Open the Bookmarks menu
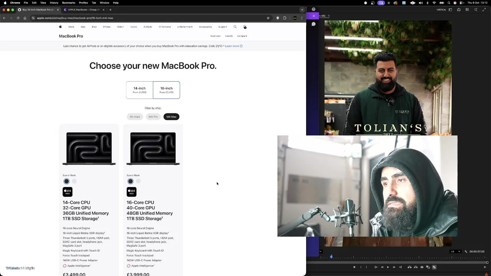491x276 pixels. point(69,3)
